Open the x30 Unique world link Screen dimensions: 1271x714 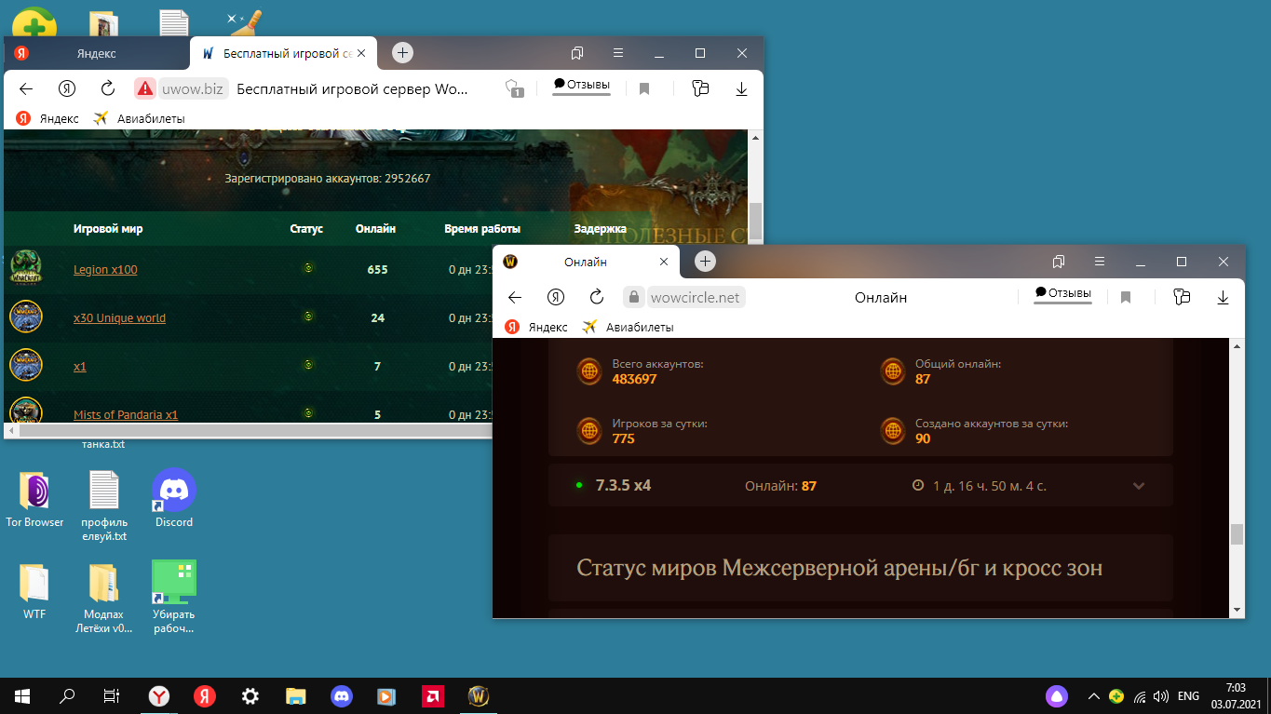[119, 318]
